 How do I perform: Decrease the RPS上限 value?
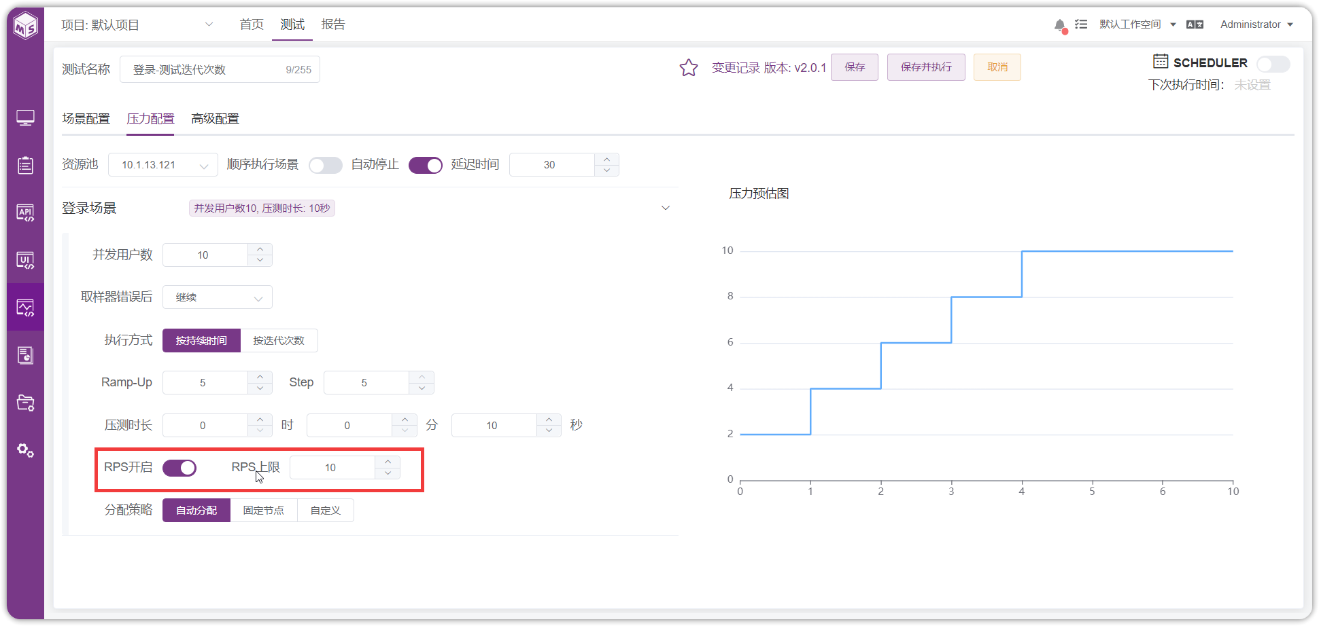(388, 473)
